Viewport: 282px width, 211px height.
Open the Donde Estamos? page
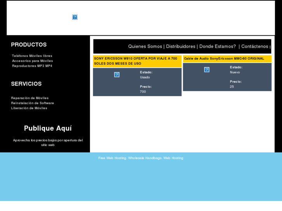pos(218,46)
